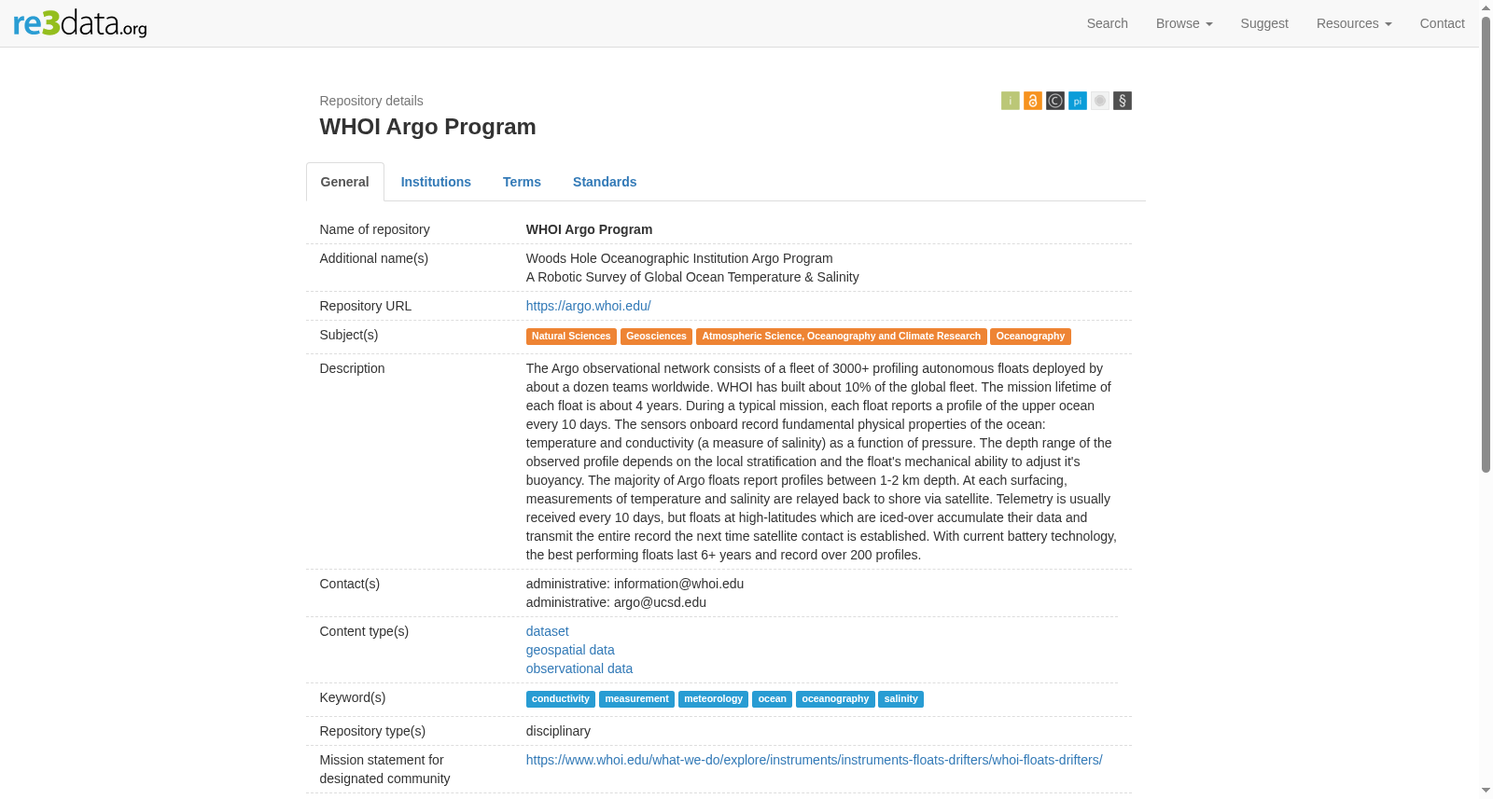Switch to the Standards tab
This screenshot has height=799, width=1493.
(605, 182)
